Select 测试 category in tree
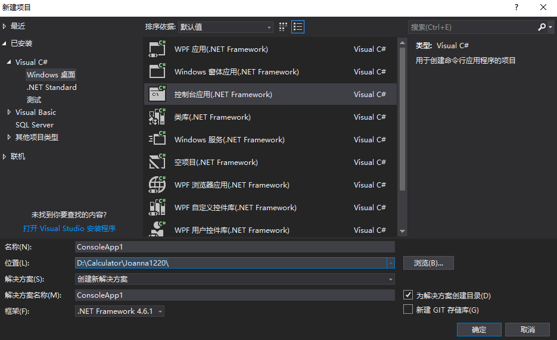 (x=34, y=99)
